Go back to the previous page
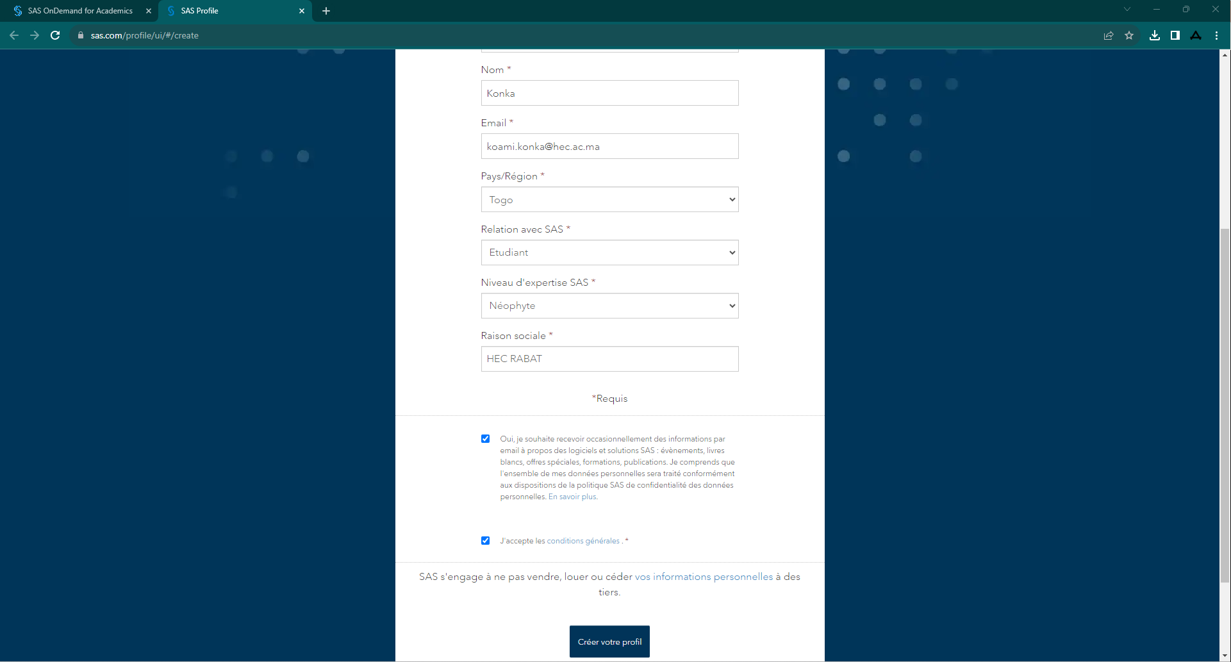The height and width of the screenshot is (662, 1231). coord(14,35)
